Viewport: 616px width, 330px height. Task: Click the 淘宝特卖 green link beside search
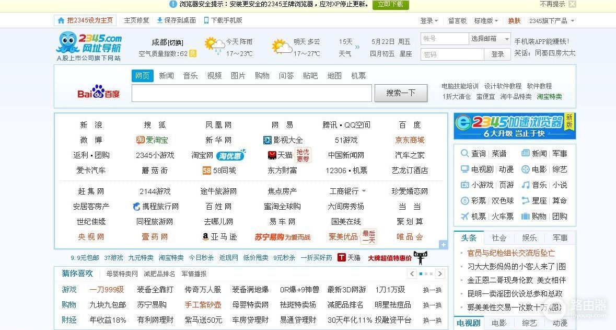tap(549, 96)
